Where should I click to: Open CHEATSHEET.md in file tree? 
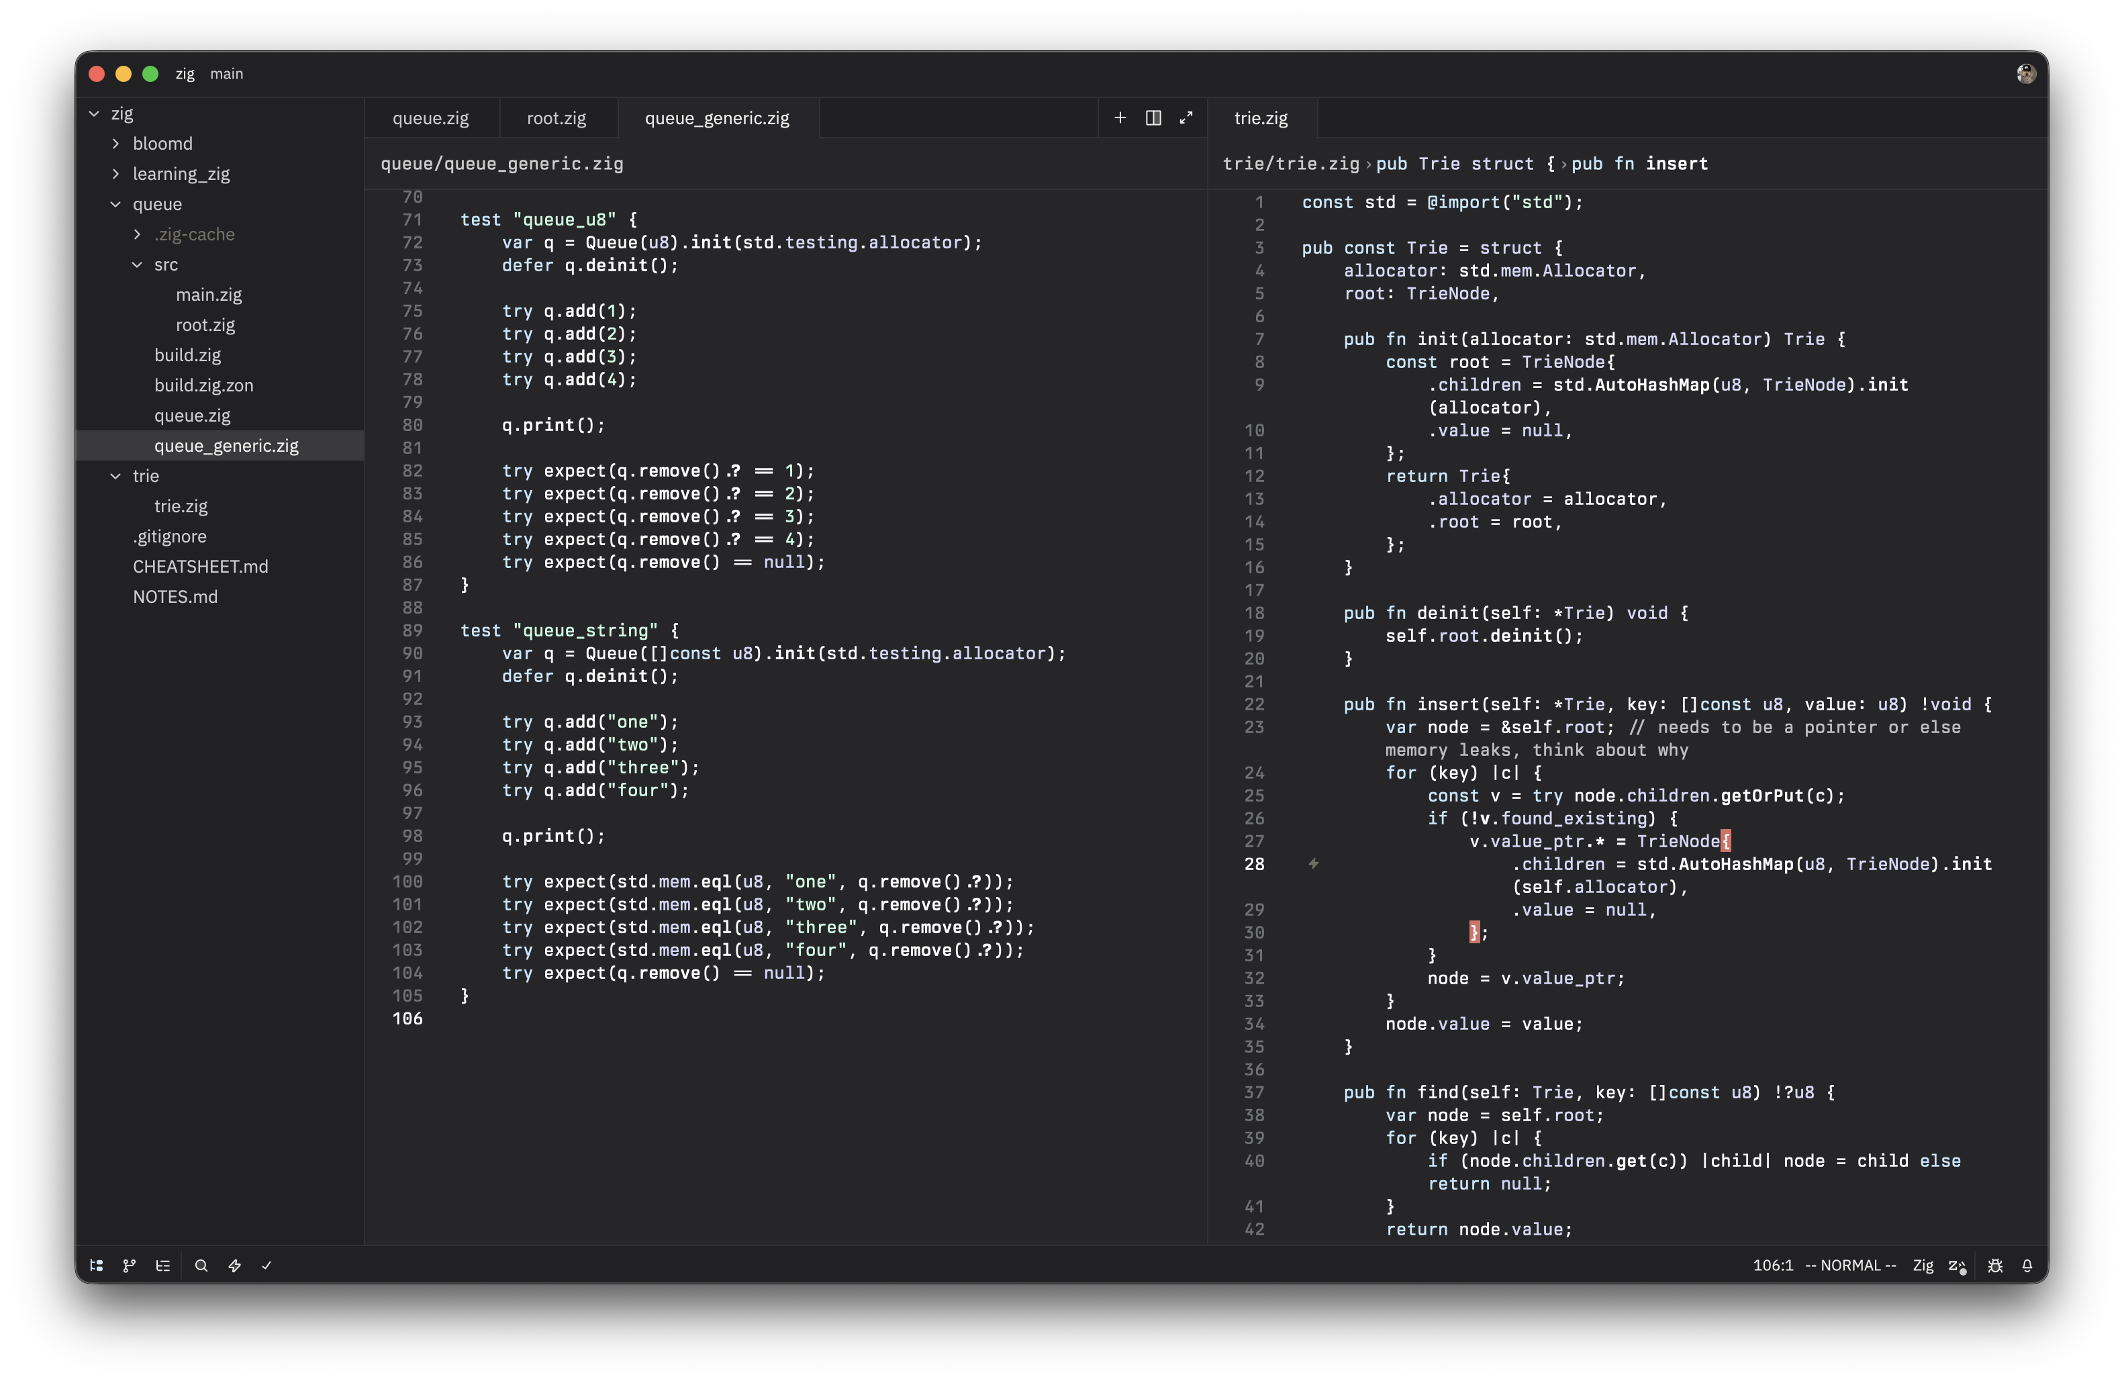coord(200,567)
